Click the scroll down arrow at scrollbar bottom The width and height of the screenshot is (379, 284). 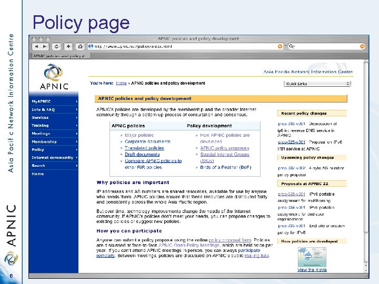(x=366, y=270)
